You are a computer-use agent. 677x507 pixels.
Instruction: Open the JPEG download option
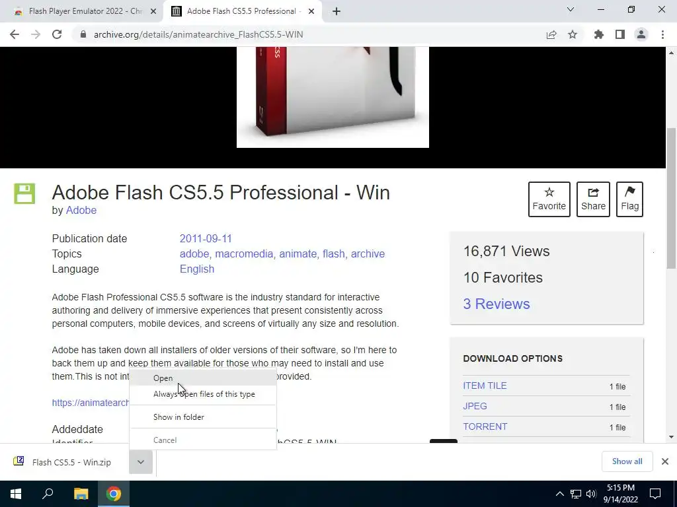coord(475,406)
